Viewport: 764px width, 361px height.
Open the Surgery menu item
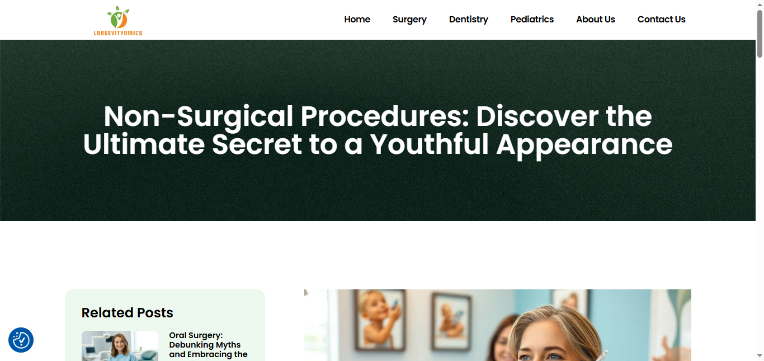(x=409, y=20)
